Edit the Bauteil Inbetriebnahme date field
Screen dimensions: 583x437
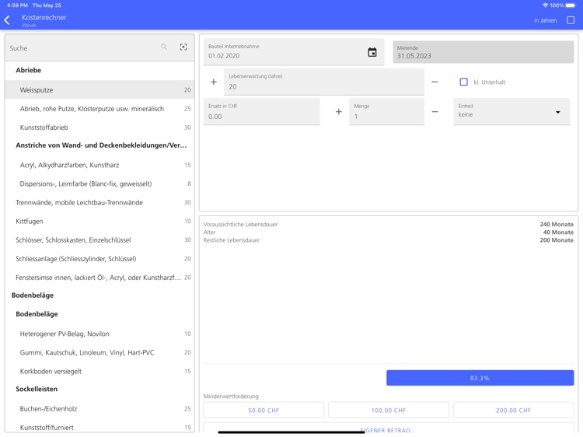294,52
